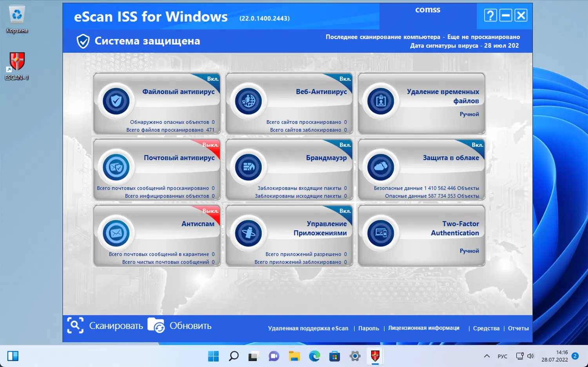Image resolution: width=588 pixels, height=367 pixels.
Task: Click 'Заблокированы входящие пакеты 0' line
Action: pos(302,188)
